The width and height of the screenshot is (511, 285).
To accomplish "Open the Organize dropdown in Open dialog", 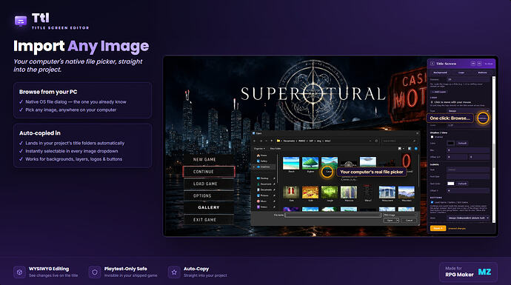I will pyautogui.click(x=259, y=149).
